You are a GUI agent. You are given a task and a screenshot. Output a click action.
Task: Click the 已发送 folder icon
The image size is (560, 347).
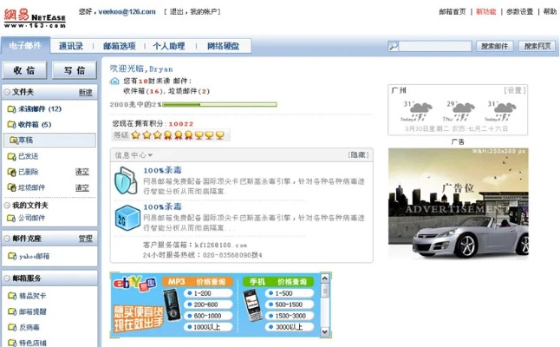11,156
